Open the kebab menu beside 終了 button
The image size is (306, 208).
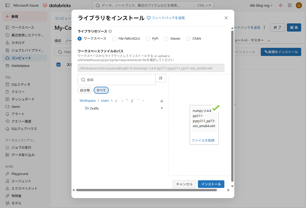point(264,27)
